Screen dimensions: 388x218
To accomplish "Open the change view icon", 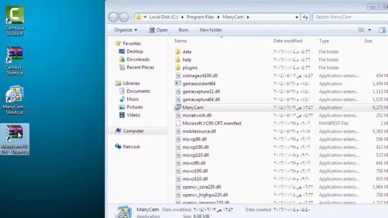I will pos(361,30).
